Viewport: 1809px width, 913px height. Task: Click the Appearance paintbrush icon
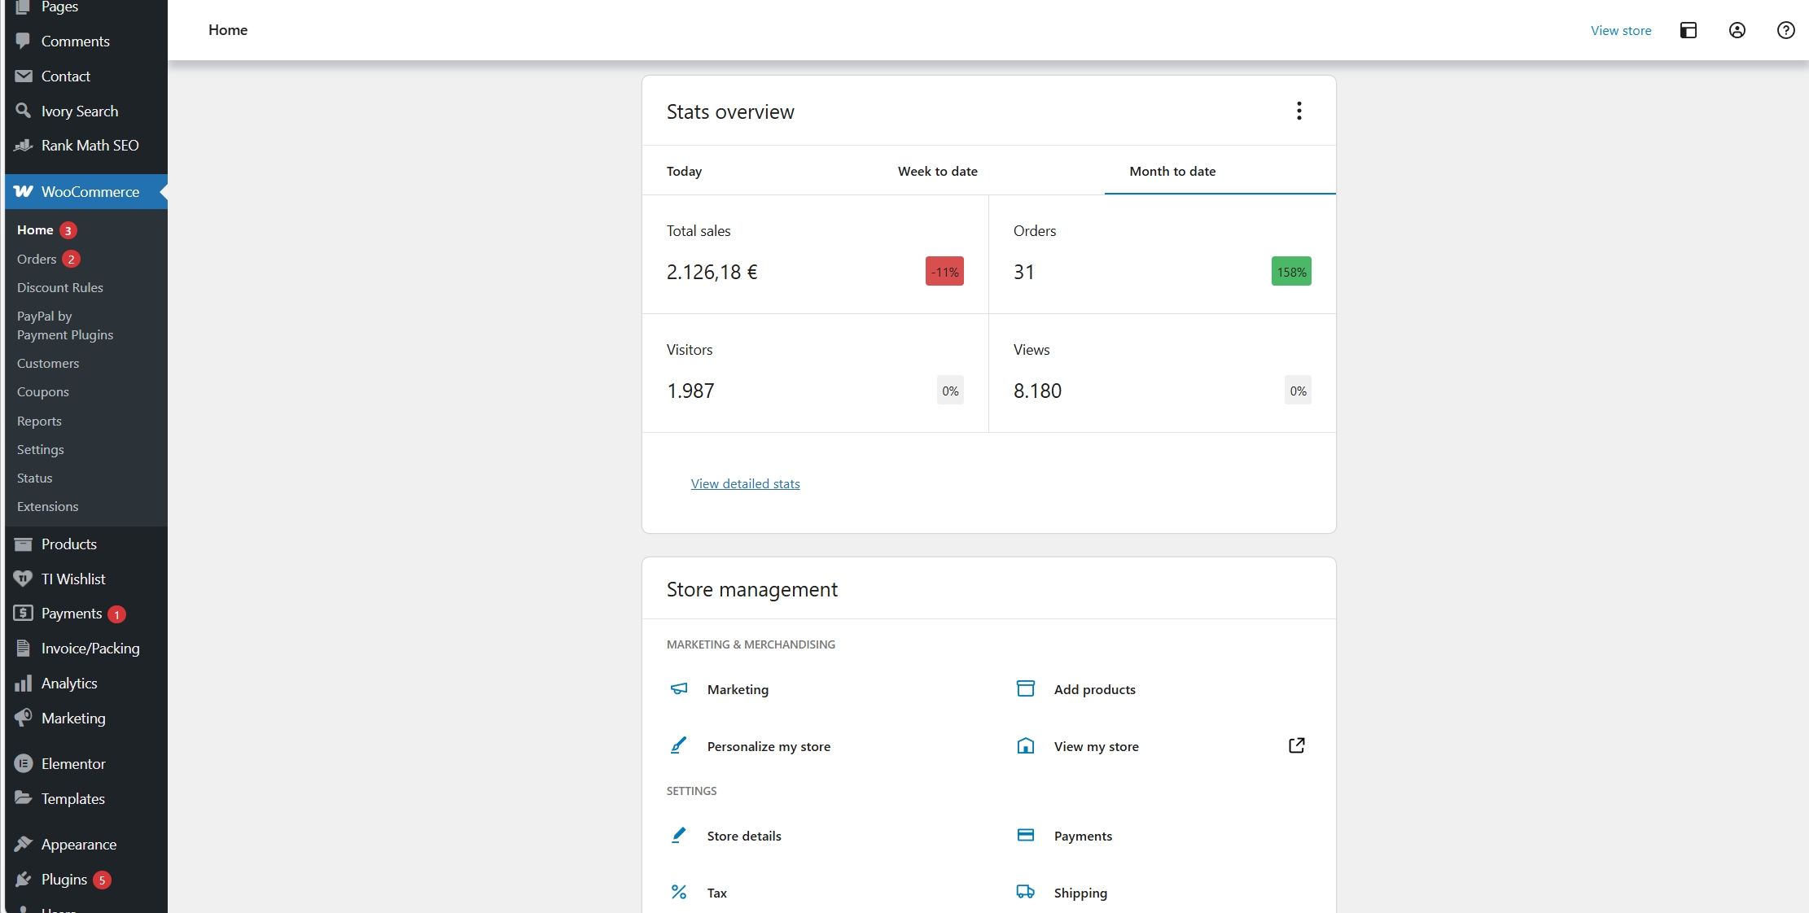[x=24, y=844]
